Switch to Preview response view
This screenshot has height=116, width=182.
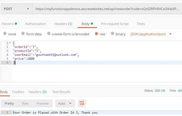(42, 104)
